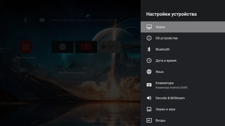Screen dimensions: 225x126
Task: Click the Bluetooth symbol icon
Action: [x=149, y=49]
